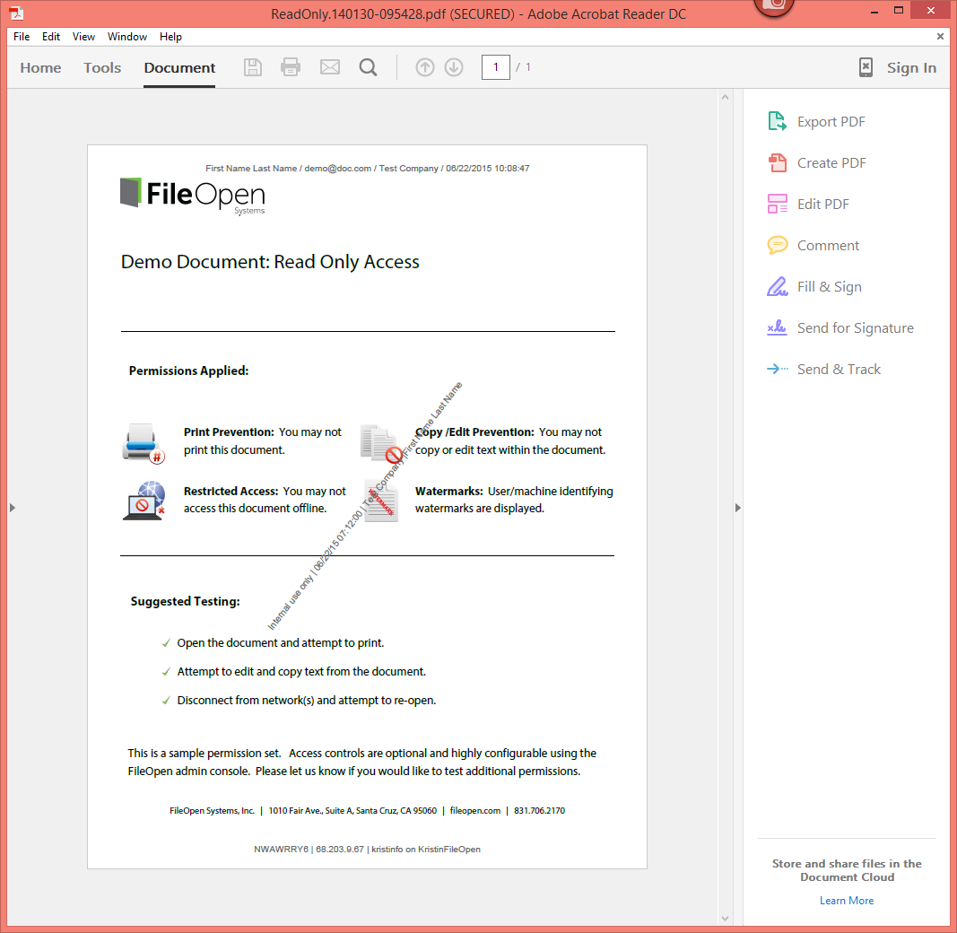
Task: Click 'Attempt to edit and copy text' line
Action: coord(300,672)
